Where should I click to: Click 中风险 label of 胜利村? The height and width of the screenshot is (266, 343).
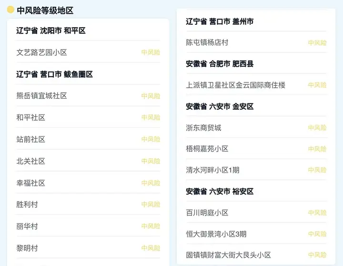click(151, 205)
